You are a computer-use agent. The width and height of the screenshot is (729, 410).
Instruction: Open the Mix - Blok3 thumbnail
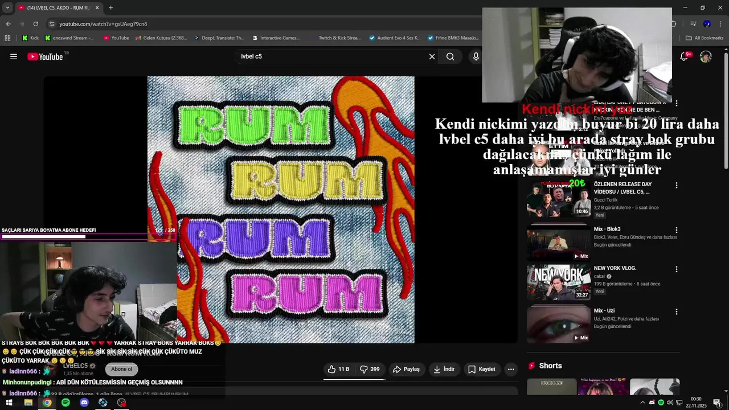(x=559, y=242)
